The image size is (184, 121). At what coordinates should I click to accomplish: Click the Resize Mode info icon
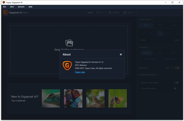tap(152, 19)
